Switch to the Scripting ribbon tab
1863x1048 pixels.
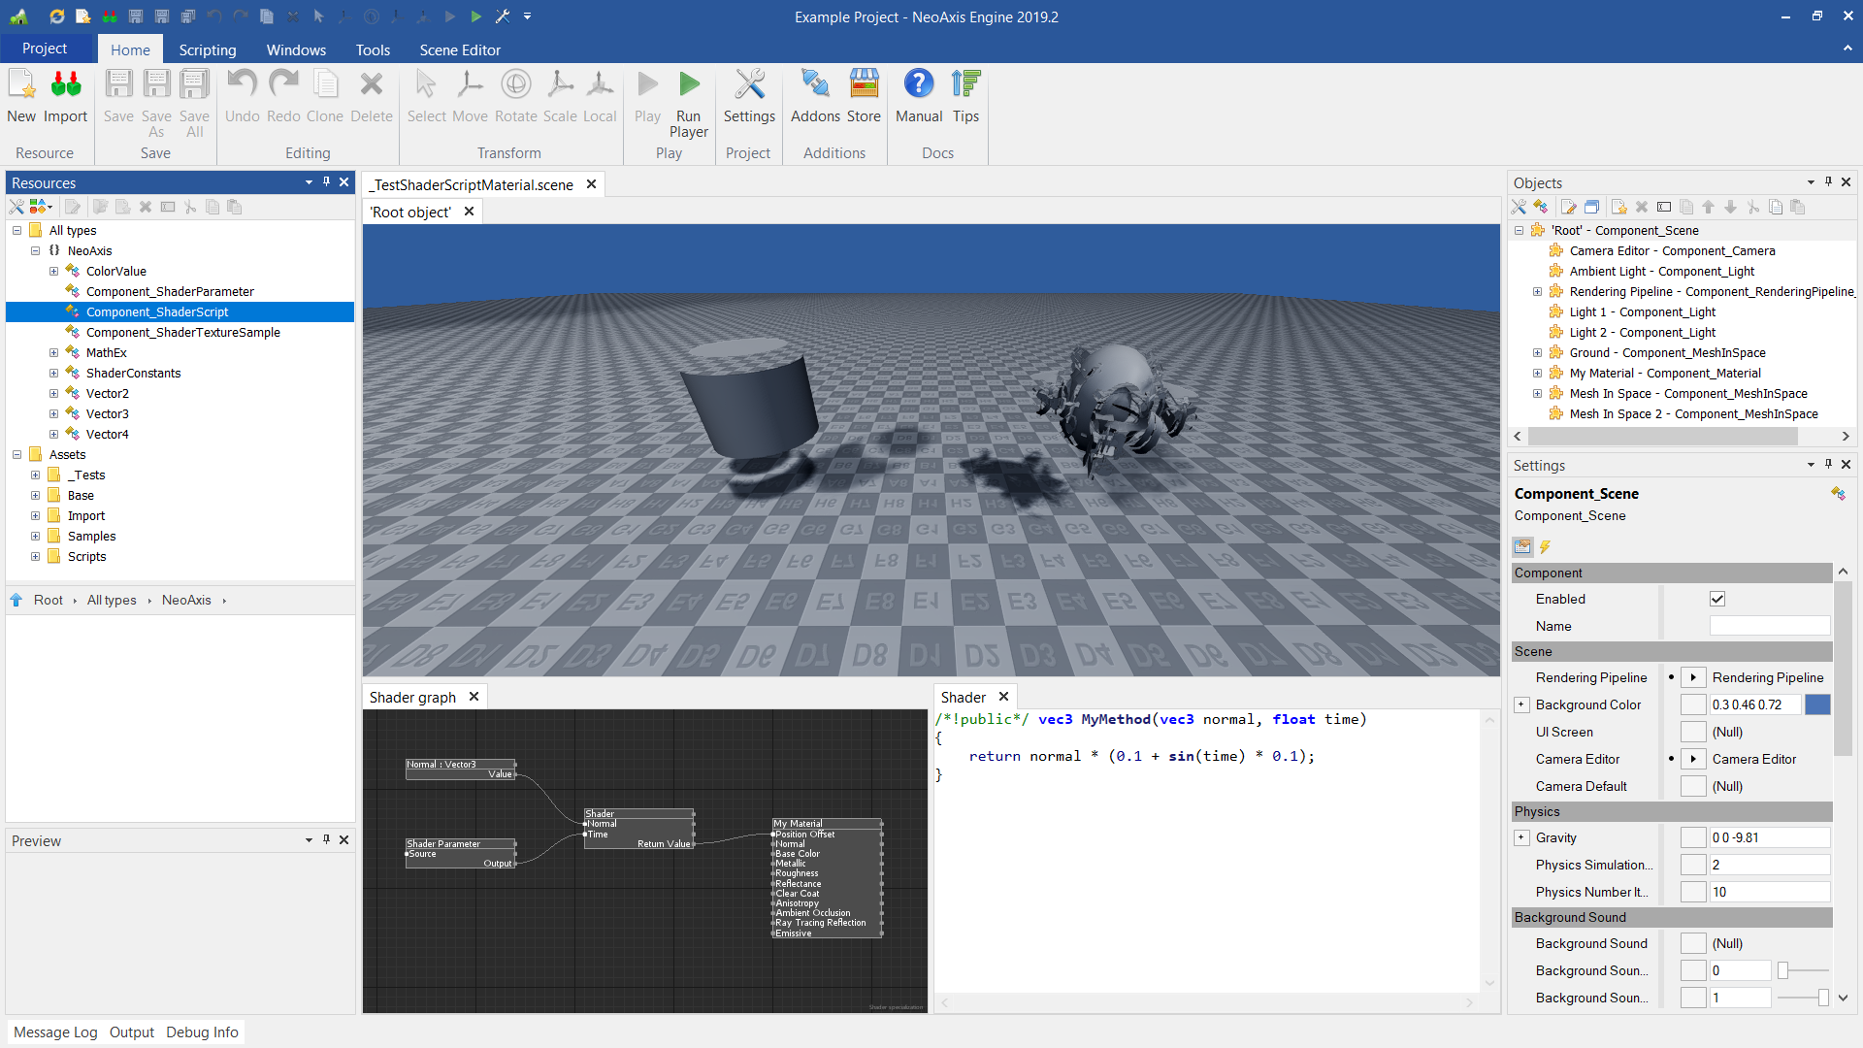point(207,49)
